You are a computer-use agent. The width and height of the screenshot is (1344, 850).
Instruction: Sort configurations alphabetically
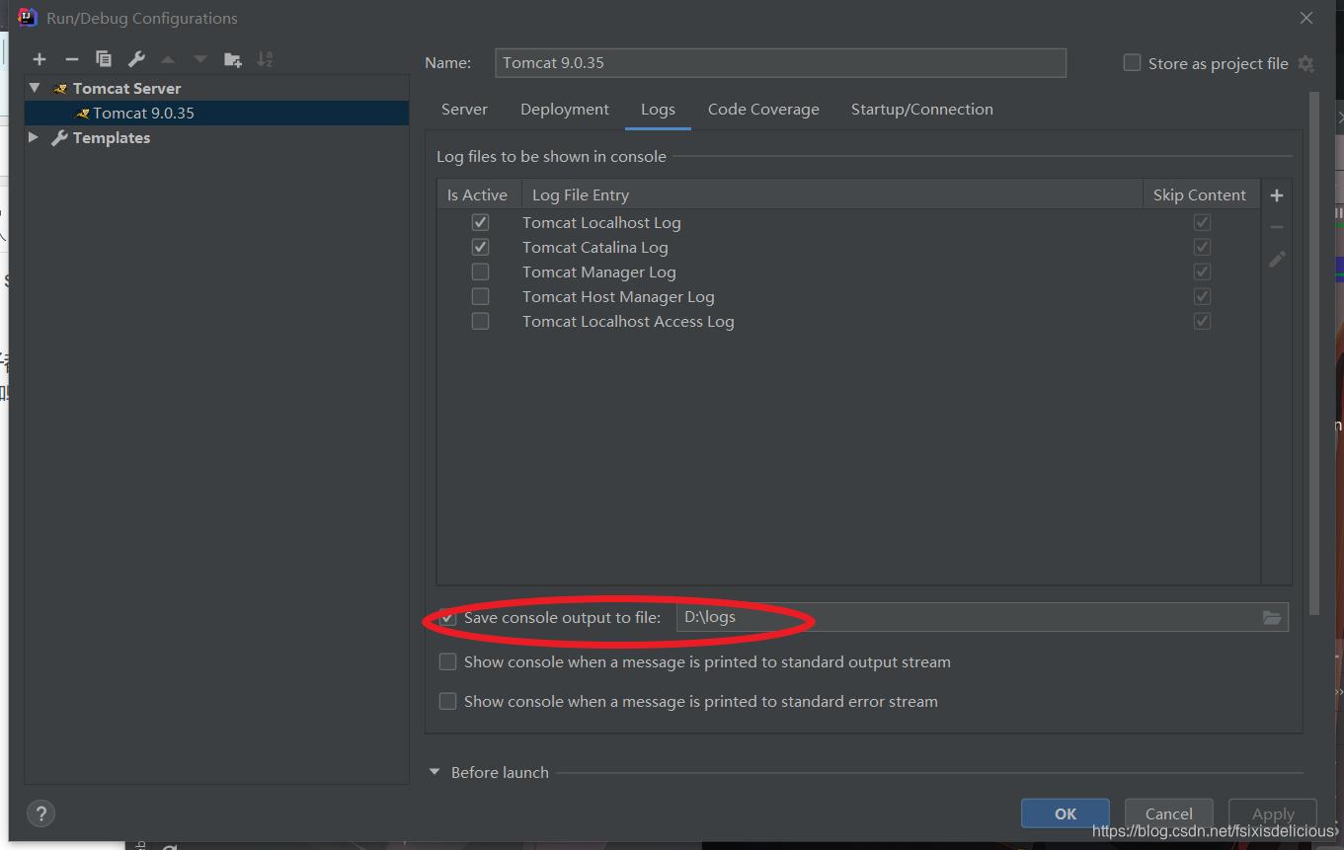(265, 59)
